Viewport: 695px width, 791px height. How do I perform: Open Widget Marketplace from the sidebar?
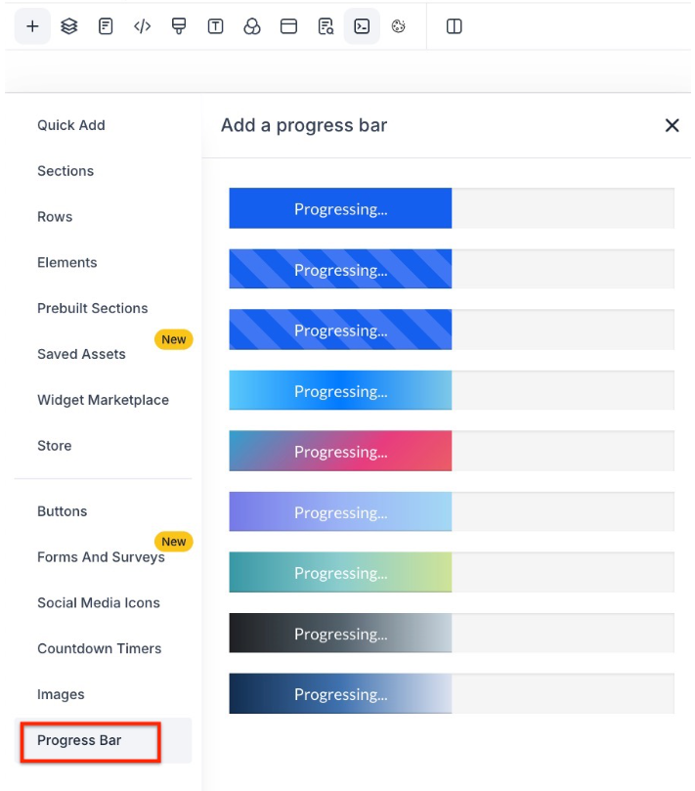(x=103, y=400)
